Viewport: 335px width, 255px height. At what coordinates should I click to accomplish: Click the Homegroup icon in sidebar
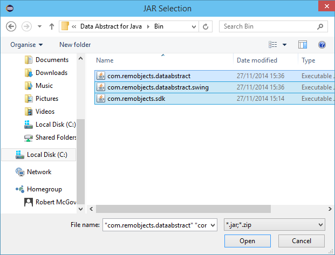[x=20, y=189]
